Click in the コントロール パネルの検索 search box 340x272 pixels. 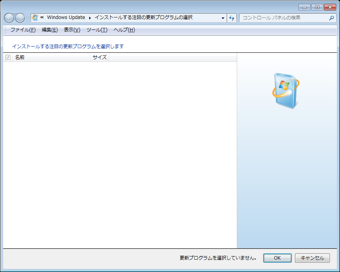283,18
